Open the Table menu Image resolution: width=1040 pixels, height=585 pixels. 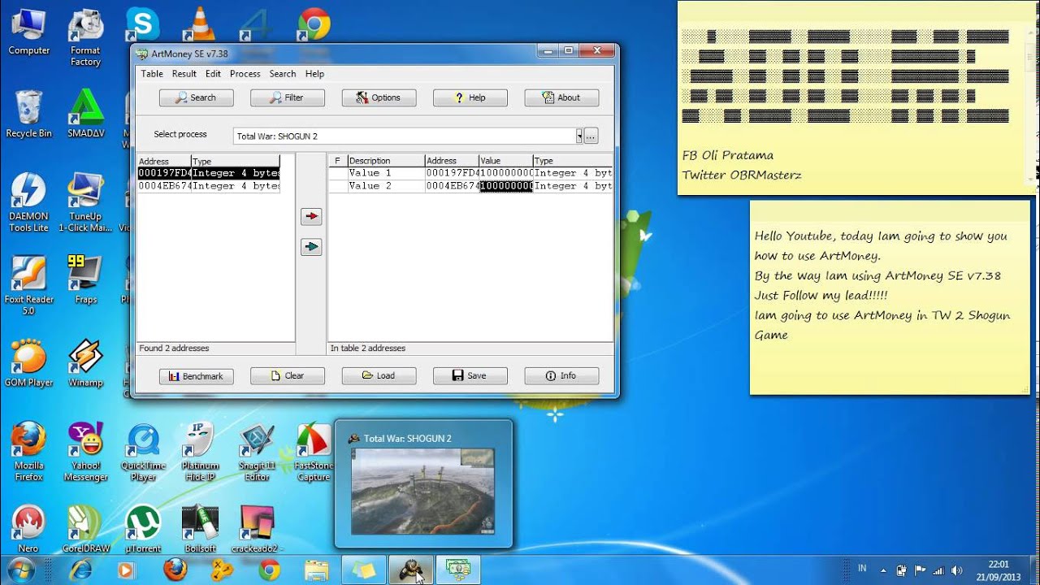[x=152, y=74]
